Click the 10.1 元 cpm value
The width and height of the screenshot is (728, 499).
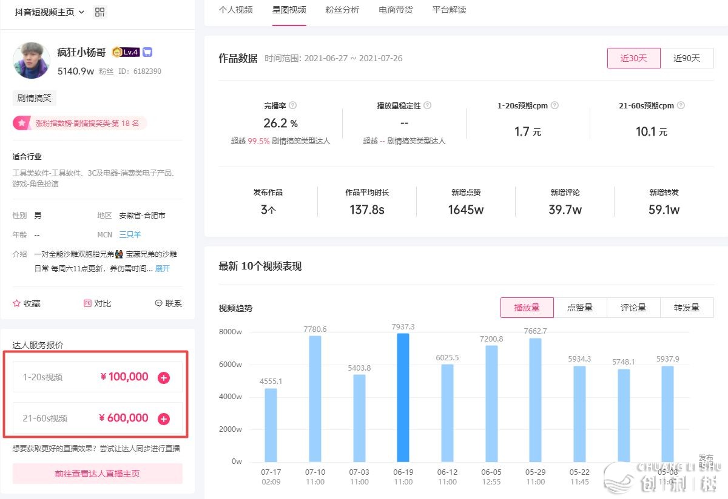click(x=652, y=131)
